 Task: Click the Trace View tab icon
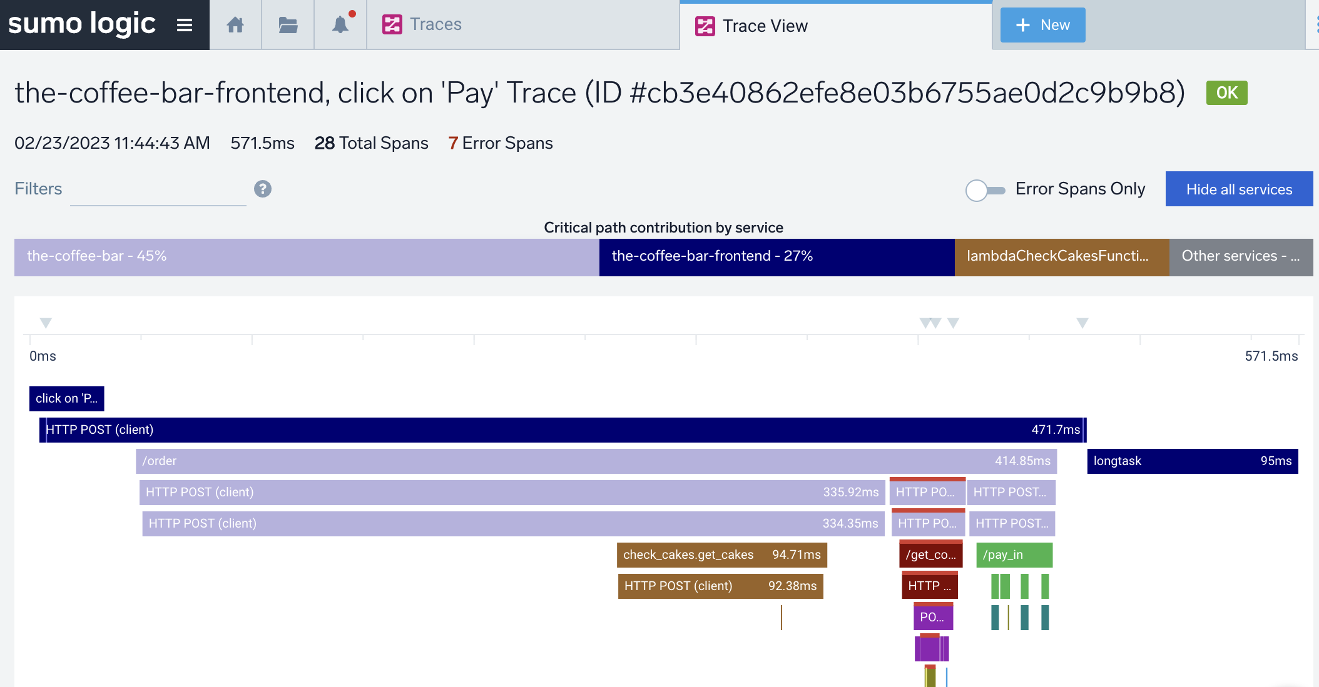click(x=705, y=26)
